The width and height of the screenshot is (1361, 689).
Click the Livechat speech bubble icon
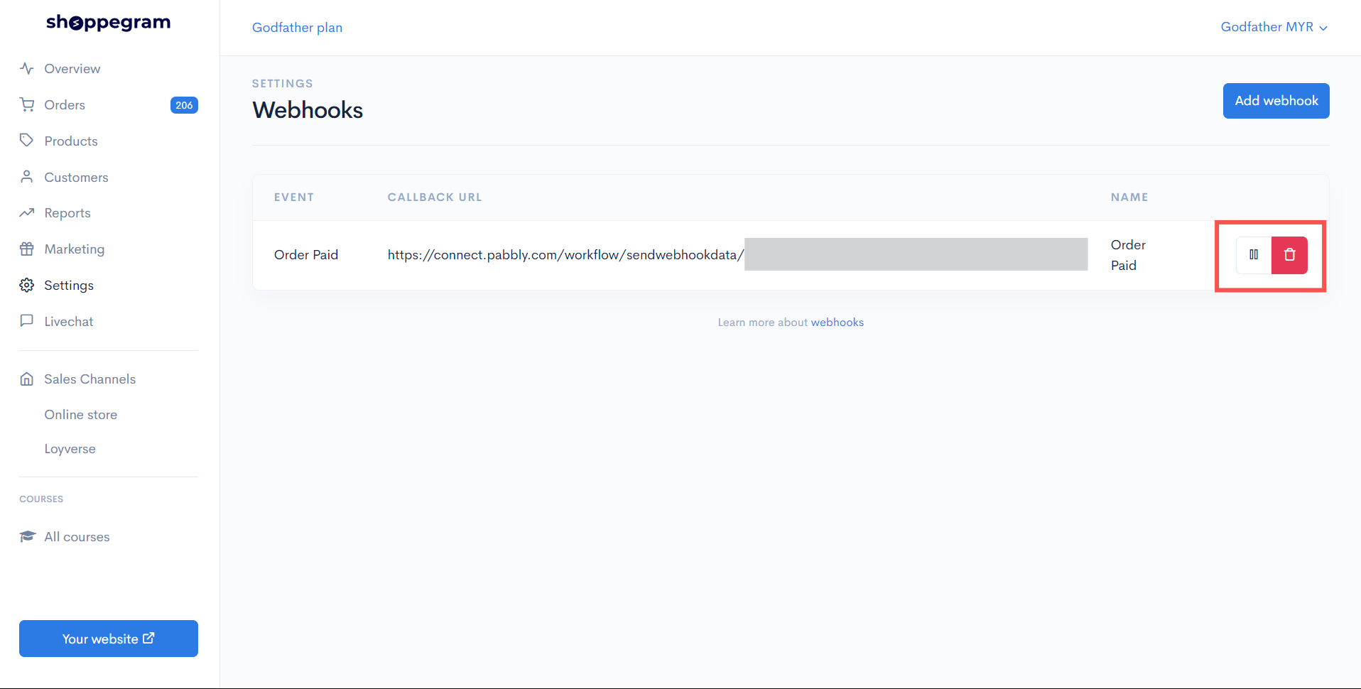(x=27, y=321)
